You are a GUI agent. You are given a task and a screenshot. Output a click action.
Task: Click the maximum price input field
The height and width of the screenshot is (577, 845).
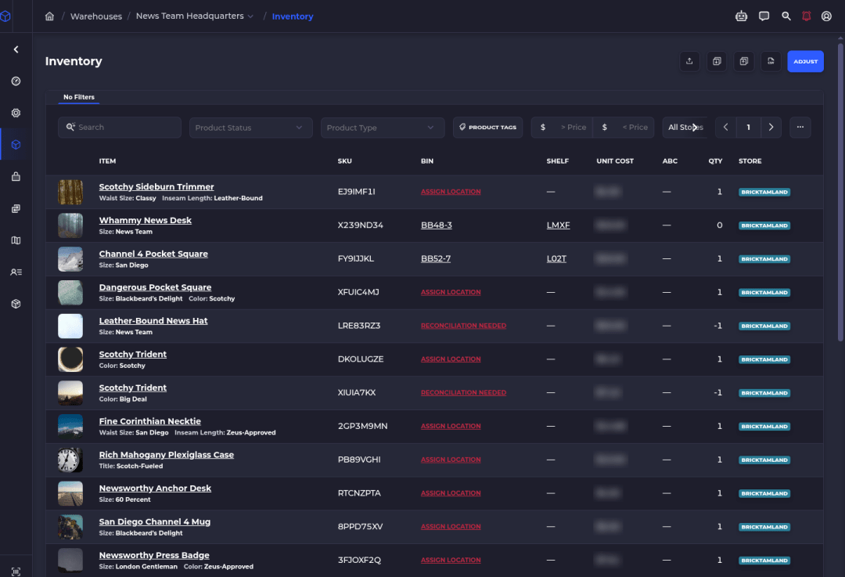624,128
